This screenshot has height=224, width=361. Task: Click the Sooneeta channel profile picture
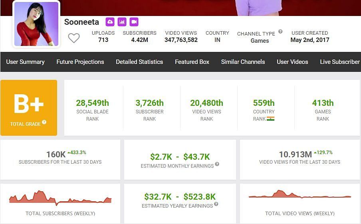[x=36, y=24]
